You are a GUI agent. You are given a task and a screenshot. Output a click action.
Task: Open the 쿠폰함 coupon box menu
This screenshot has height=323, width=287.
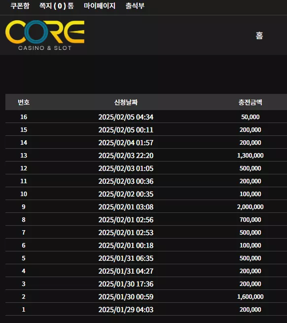pyautogui.click(x=20, y=6)
